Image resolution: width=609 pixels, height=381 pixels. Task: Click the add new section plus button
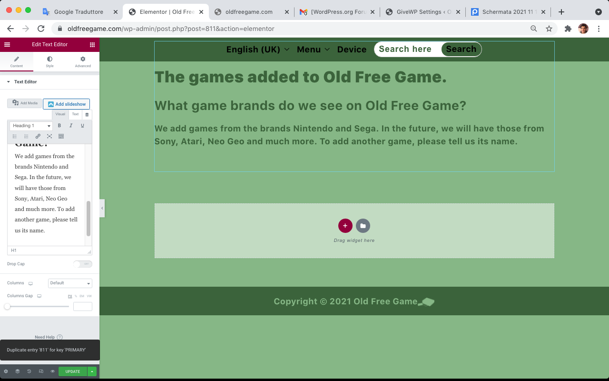coord(345,226)
